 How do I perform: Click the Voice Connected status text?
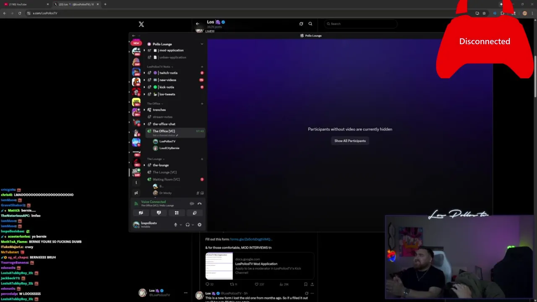click(x=153, y=202)
